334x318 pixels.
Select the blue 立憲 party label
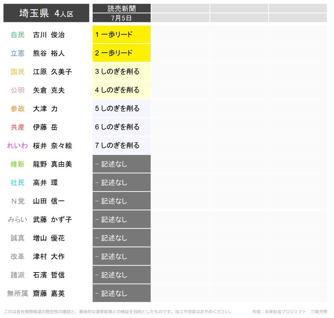(x=18, y=53)
